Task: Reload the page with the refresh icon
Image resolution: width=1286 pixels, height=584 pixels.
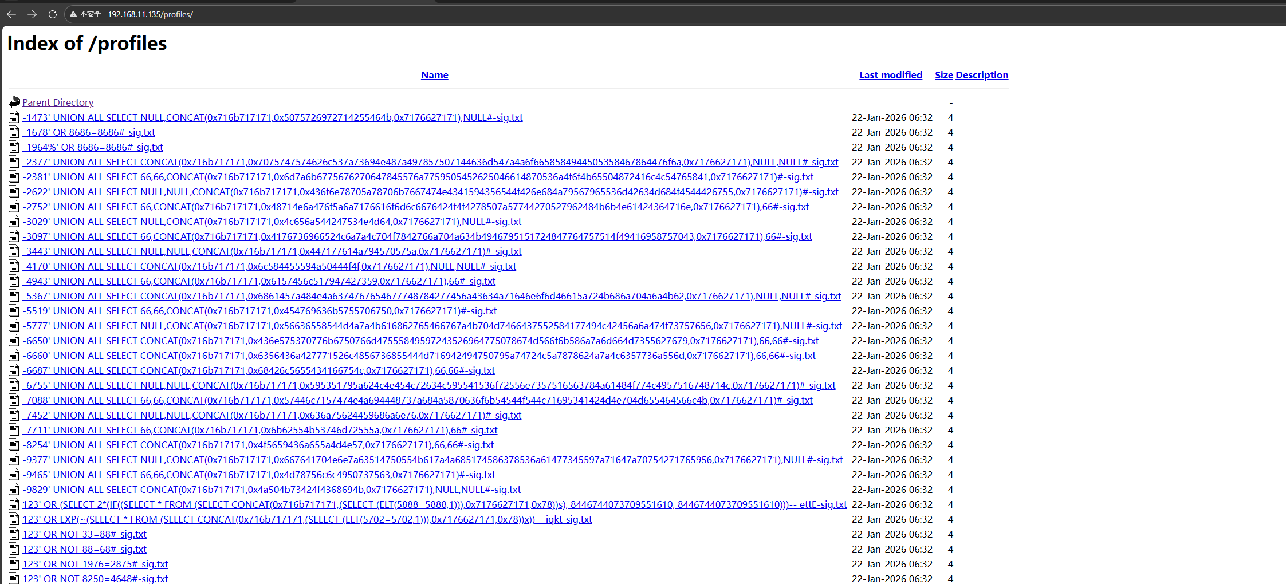Action: 53,14
